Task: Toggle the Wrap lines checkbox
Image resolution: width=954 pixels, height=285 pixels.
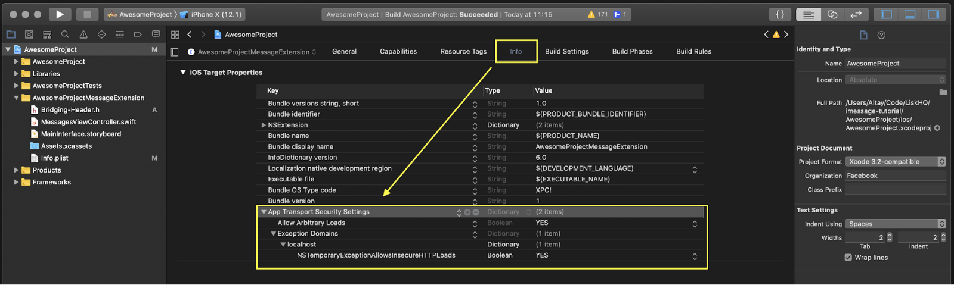Action: 848,258
